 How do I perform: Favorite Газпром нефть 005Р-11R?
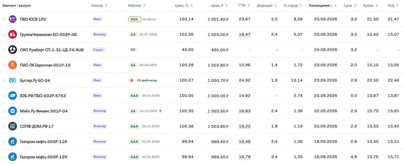click(x=4, y=141)
